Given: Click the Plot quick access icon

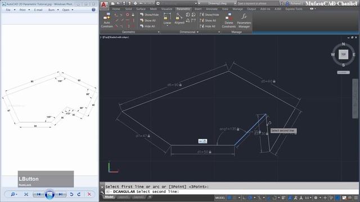Looking at the screenshot, I should [135, 3].
